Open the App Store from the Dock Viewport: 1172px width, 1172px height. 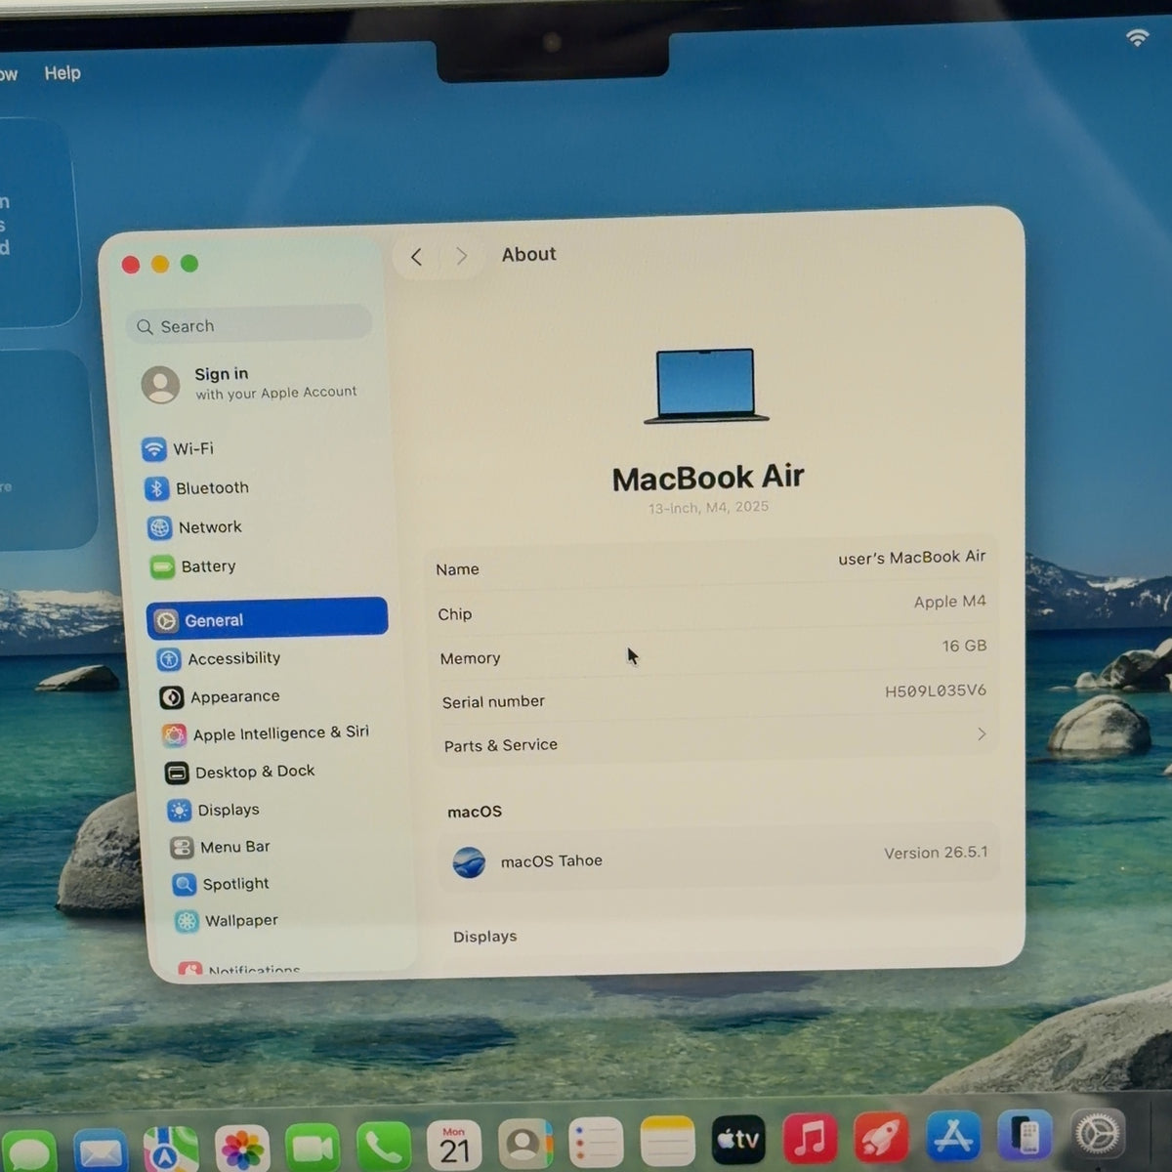[953, 1136]
